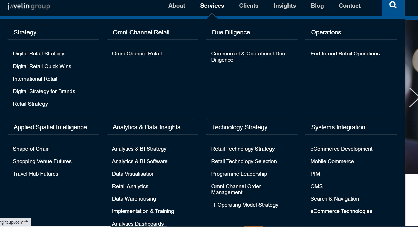Click the Applied Spatial Intelligence heading
Viewport: 418px width, 227px height.
coord(50,127)
